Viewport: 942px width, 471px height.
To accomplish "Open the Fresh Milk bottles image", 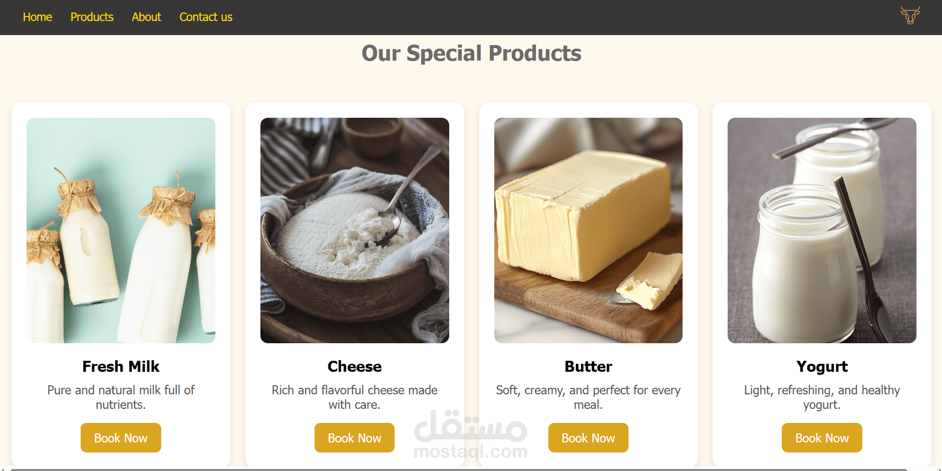I will coord(121,230).
